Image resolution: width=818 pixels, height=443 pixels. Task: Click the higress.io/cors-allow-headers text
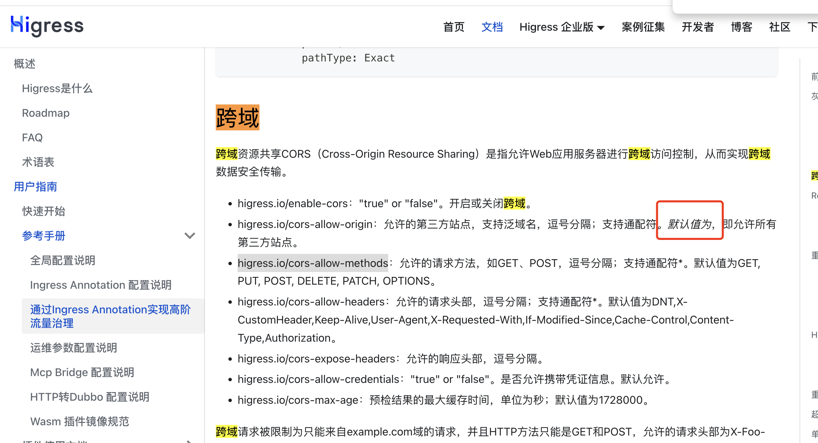click(x=311, y=302)
